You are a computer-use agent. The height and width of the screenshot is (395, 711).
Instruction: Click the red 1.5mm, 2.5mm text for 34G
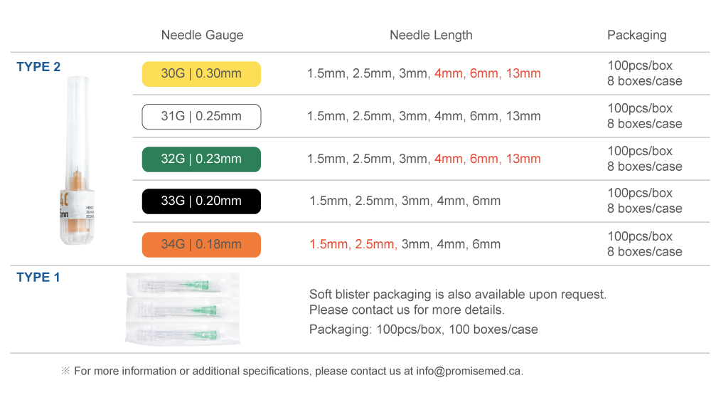tap(353, 245)
